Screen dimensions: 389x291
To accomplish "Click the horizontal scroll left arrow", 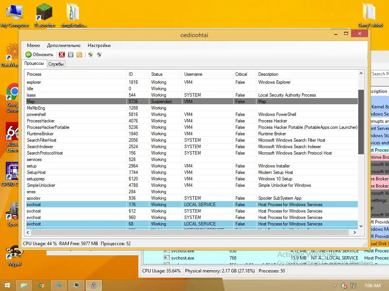I will 28,232.
